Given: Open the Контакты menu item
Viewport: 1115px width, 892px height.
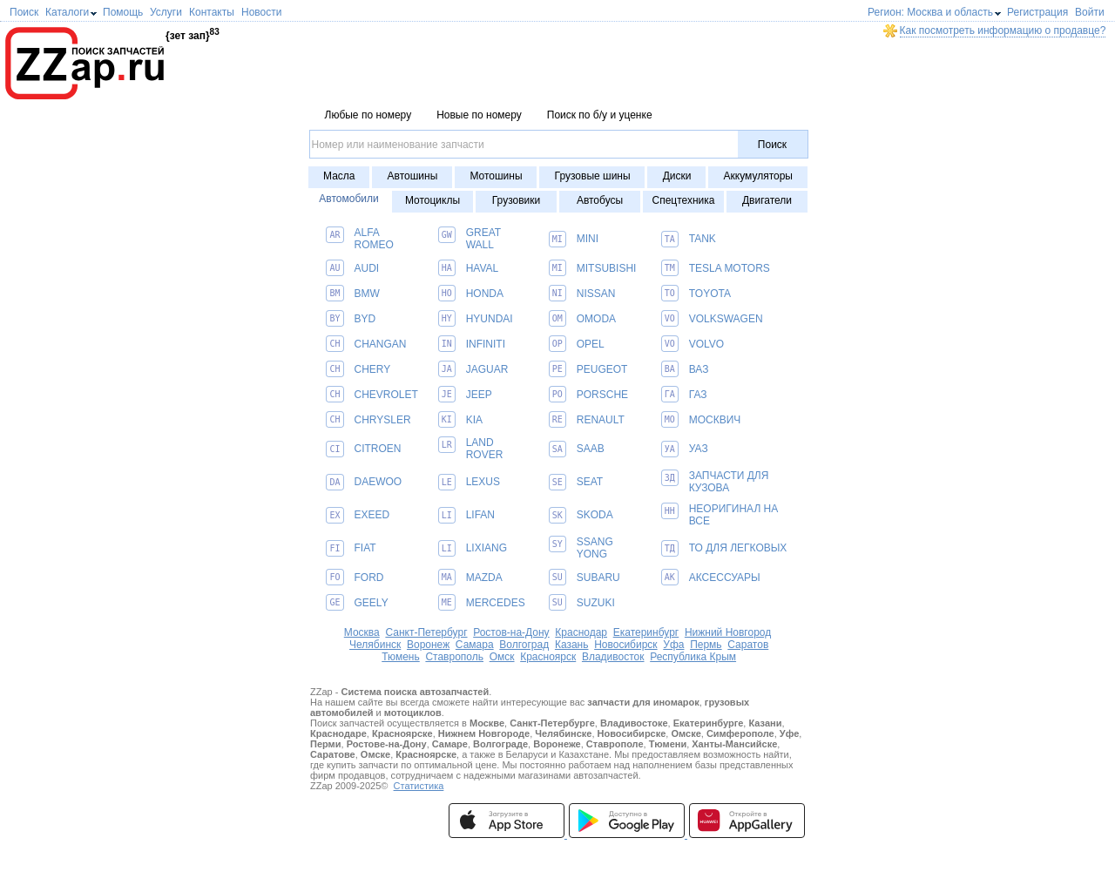Looking at the screenshot, I should pos(212,12).
